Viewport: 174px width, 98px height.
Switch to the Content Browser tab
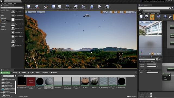pyautogui.click(x=7, y=70)
